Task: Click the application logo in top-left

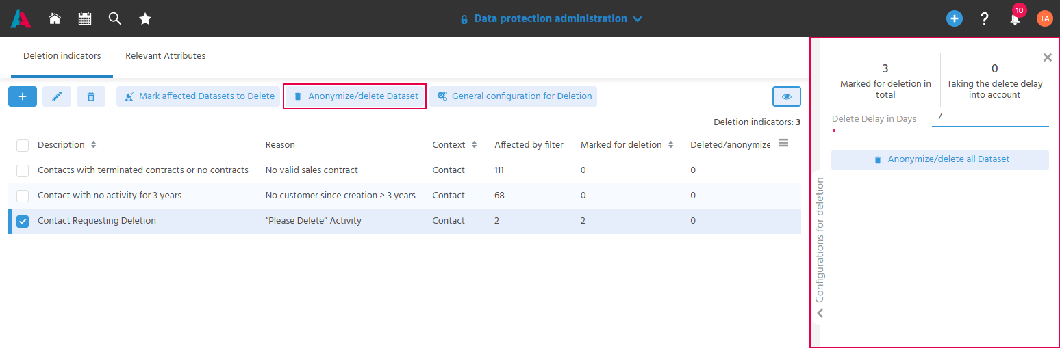Action: (21, 18)
